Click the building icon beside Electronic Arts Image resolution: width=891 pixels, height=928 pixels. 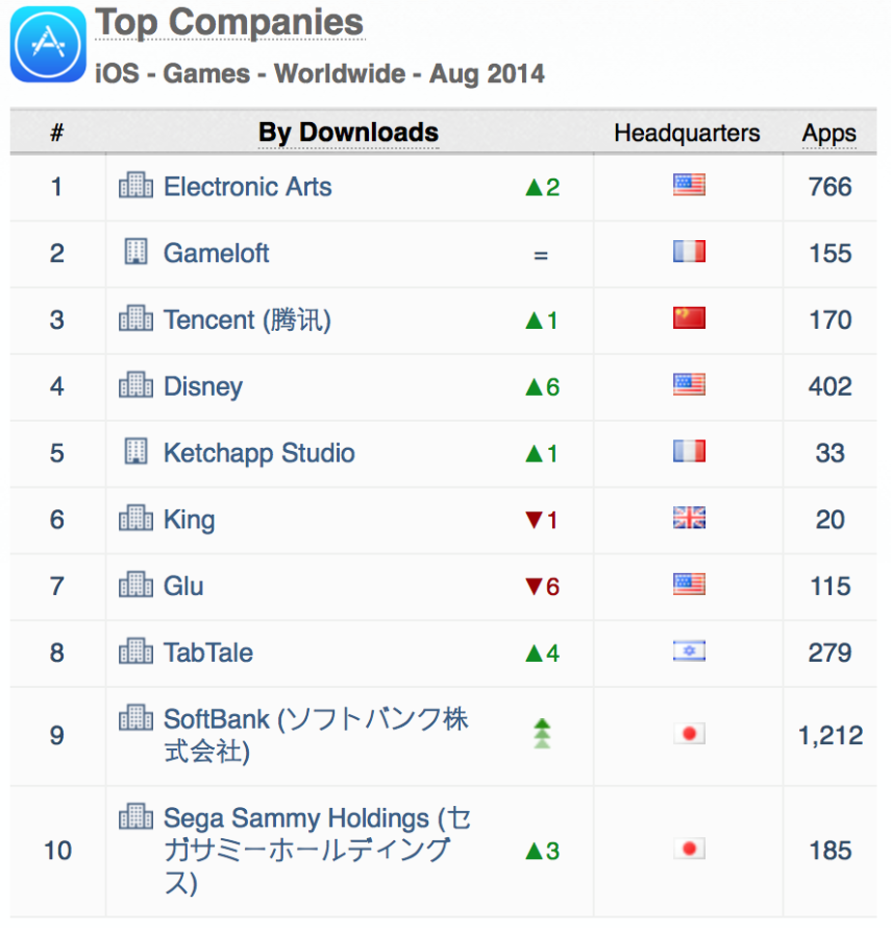click(x=136, y=185)
